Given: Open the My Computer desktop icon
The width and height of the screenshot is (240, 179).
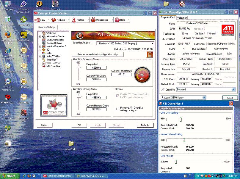Looking at the screenshot, I should [x=8, y=6].
